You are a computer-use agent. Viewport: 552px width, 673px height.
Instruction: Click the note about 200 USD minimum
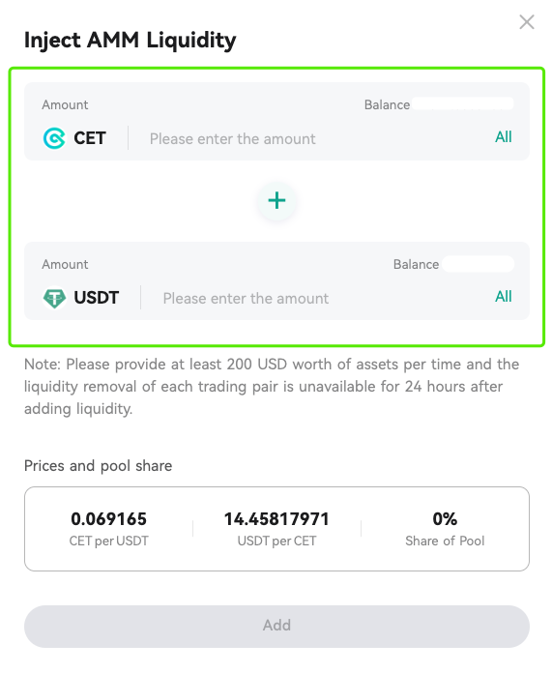[272, 386]
